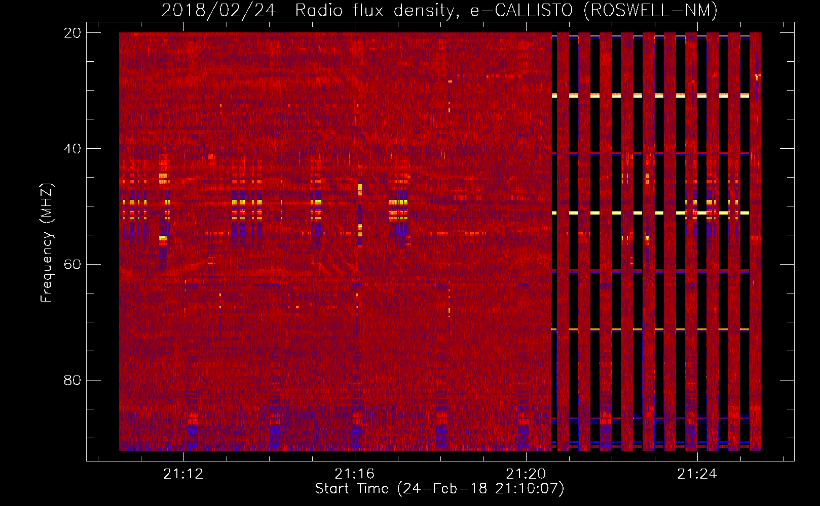Click the 'Start Time (24-Feb-18 21:10:07)' label
This screenshot has width=820, height=506.
(x=439, y=489)
